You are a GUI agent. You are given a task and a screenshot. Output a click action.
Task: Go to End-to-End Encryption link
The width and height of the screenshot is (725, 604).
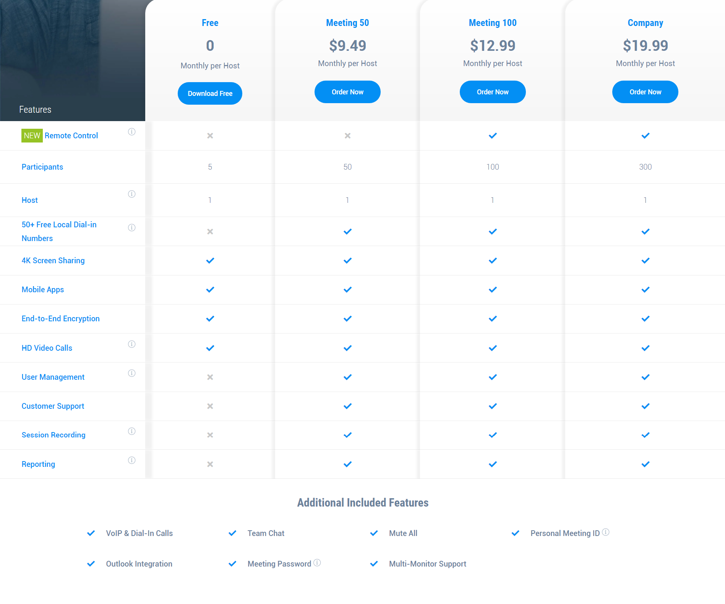[61, 319]
